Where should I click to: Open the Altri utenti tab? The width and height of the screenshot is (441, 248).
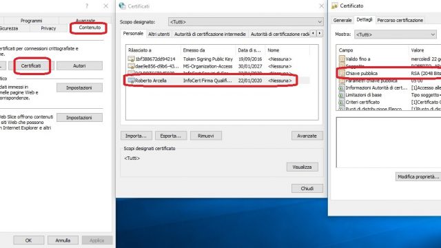click(159, 34)
